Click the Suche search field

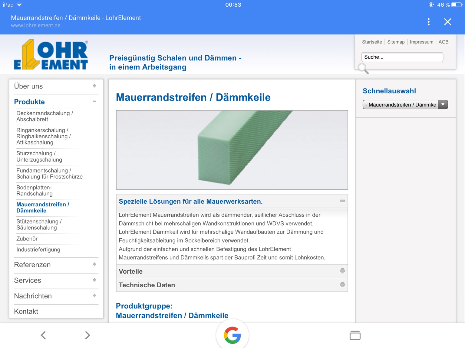402,57
